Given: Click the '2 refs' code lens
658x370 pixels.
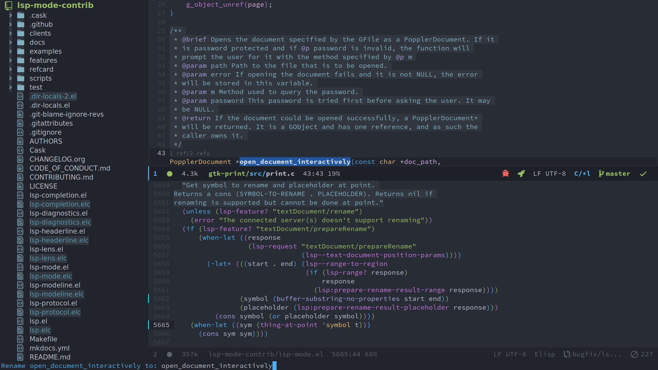Looking at the screenshot, I should [x=200, y=153].
